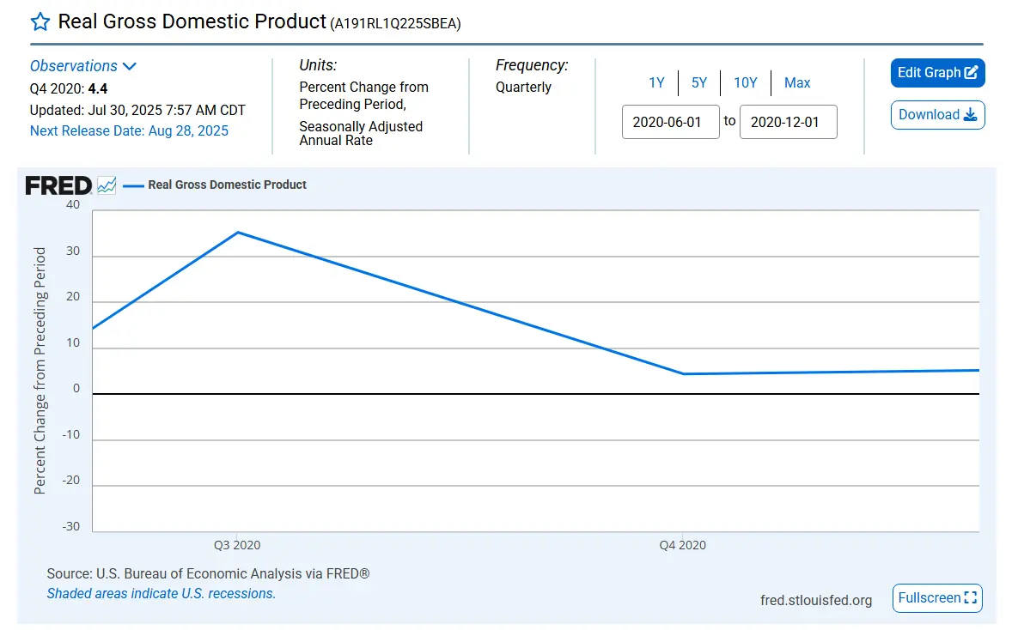Select the 10Y time range
The image size is (1018, 630).
point(745,82)
